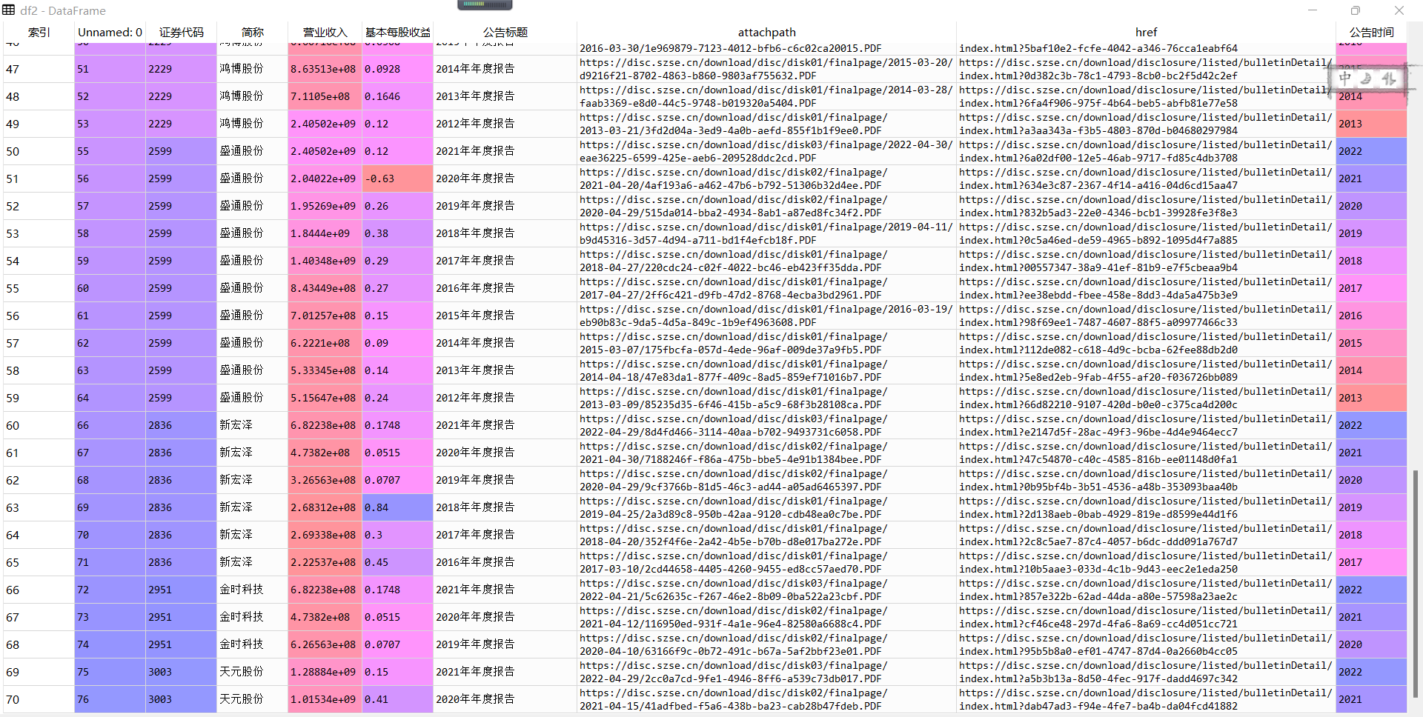
Task: Select row index 66
Action: tap(39, 590)
